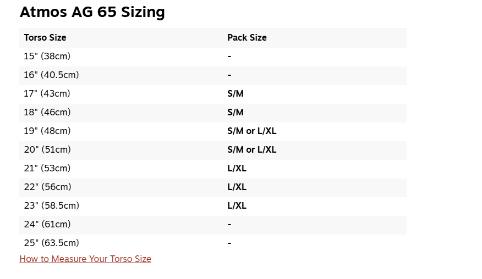Image resolution: width=482 pixels, height=279 pixels.
Task: Click the Torso Size column header
Action: click(x=45, y=38)
